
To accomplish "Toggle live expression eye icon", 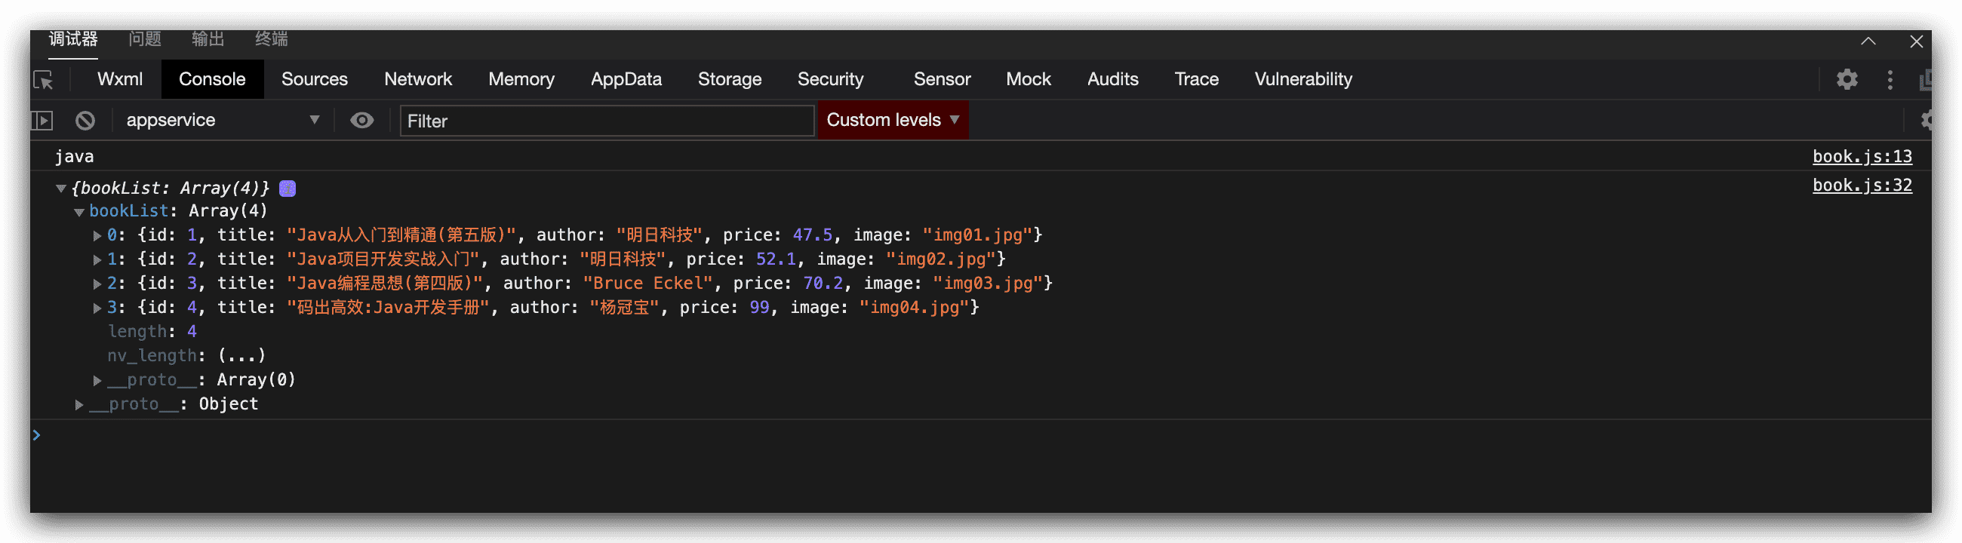I will pos(361,121).
